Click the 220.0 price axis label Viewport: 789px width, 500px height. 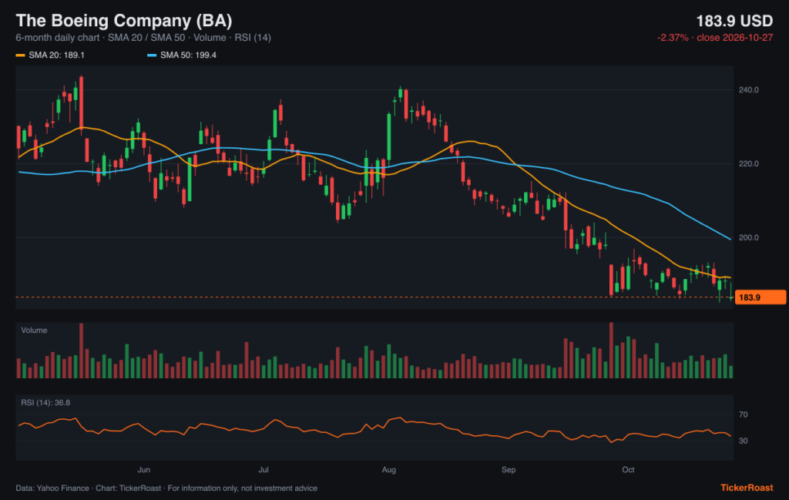coord(748,164)
